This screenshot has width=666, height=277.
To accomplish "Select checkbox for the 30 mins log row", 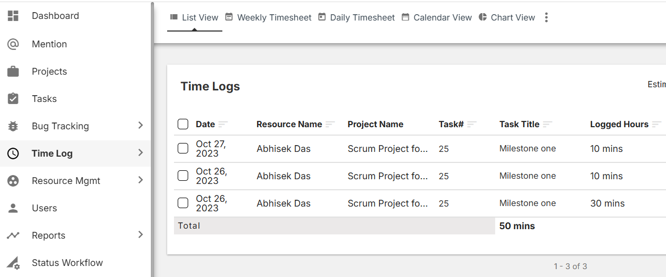I will click(x=183, y=203).
